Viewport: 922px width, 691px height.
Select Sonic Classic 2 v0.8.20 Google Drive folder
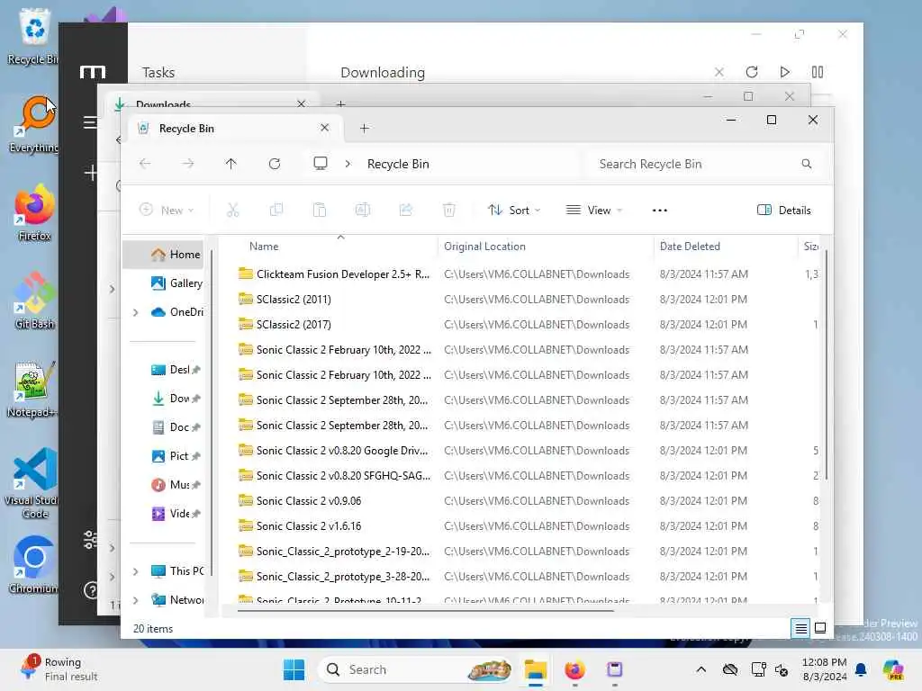point(333,450)
